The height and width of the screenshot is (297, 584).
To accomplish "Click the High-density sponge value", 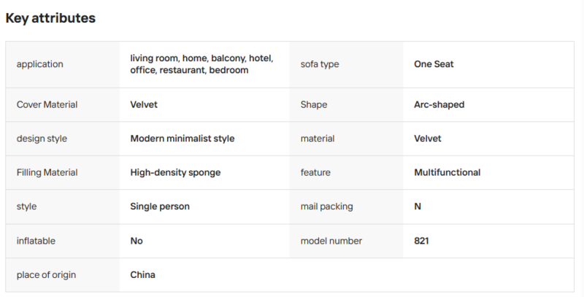I will coord(175,172).
